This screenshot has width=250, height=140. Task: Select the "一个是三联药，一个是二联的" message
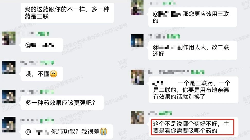coord(193,90)
